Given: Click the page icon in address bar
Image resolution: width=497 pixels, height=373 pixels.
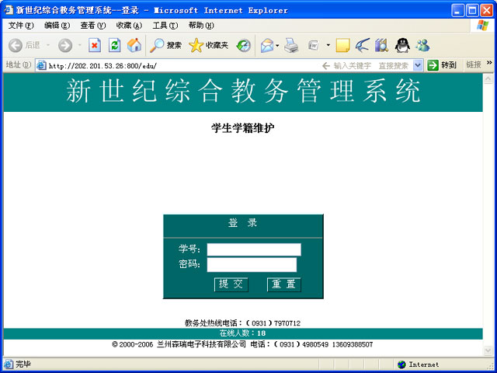Looking at the screenshot, I should click(41, 65).
